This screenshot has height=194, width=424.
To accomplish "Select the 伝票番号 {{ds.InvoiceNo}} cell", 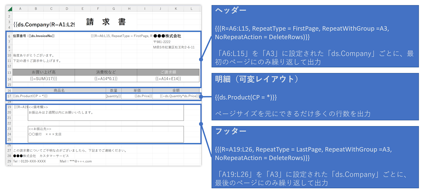I will [34, 36].
